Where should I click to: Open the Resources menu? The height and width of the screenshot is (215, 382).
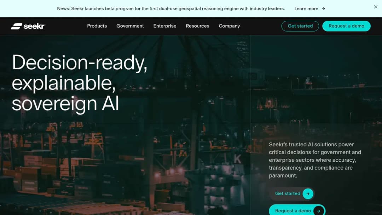pos(197,26)
